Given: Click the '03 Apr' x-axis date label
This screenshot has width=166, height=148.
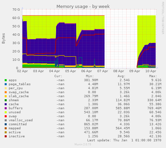Looking at the screenshot, I should [38, 71].
